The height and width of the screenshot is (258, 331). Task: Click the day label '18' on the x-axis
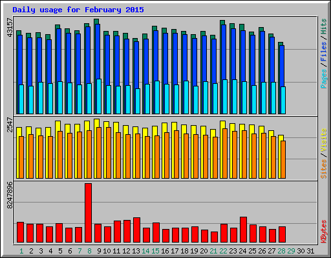click(x=184, y=251)
